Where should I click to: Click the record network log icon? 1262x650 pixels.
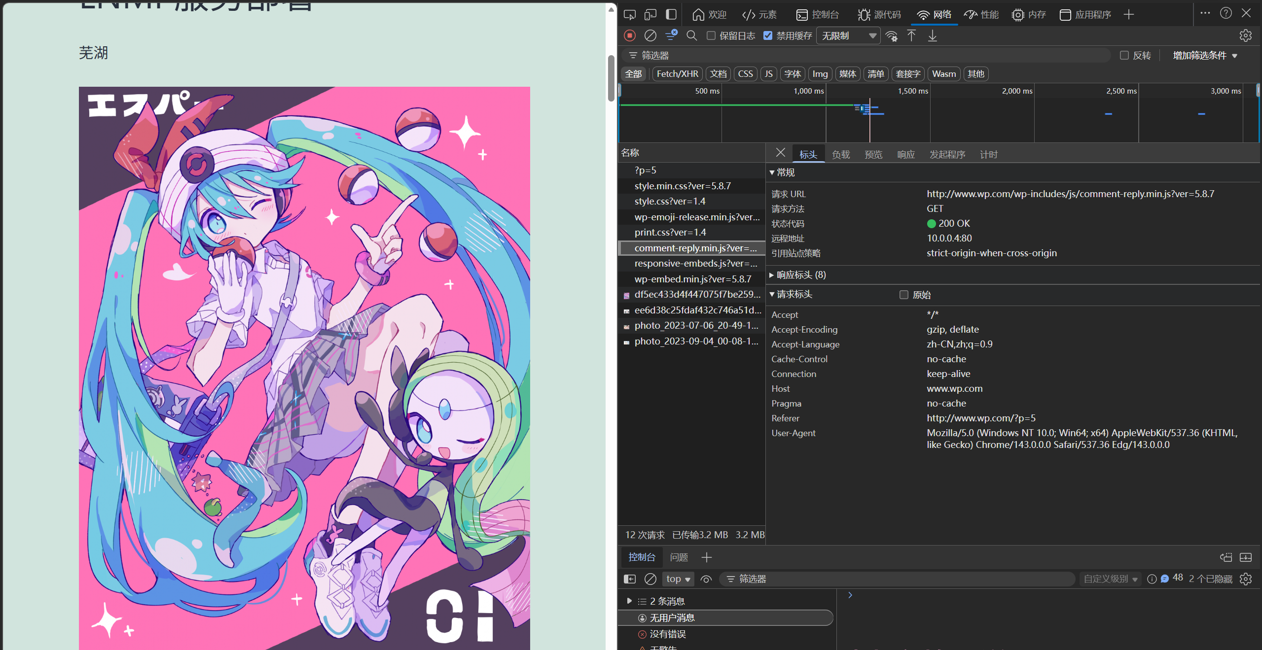pos(630,35)
